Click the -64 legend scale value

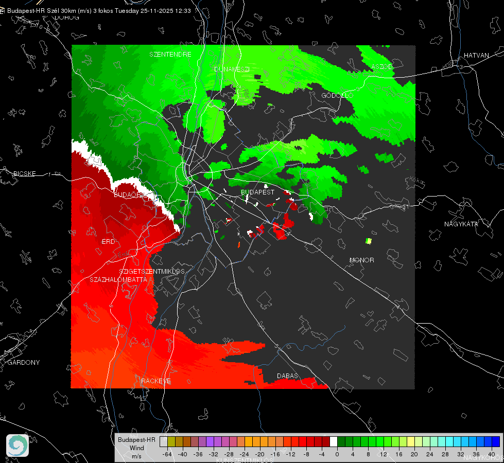click(167, 454)
